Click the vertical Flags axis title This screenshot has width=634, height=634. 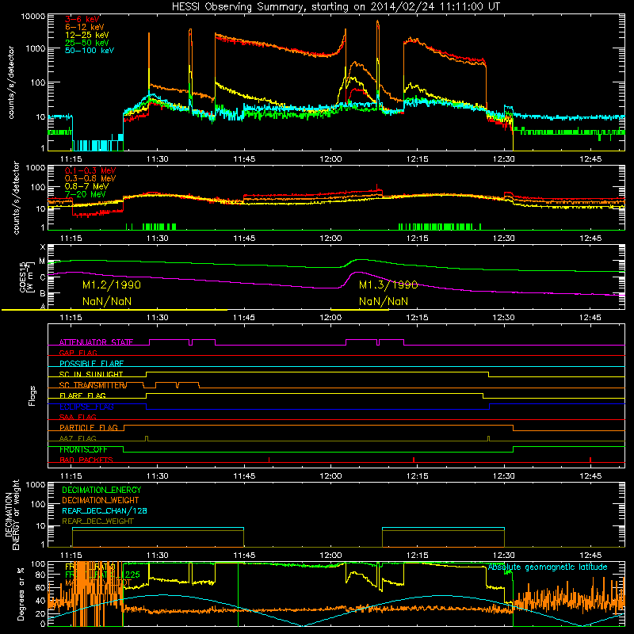[x=32, y=396]
